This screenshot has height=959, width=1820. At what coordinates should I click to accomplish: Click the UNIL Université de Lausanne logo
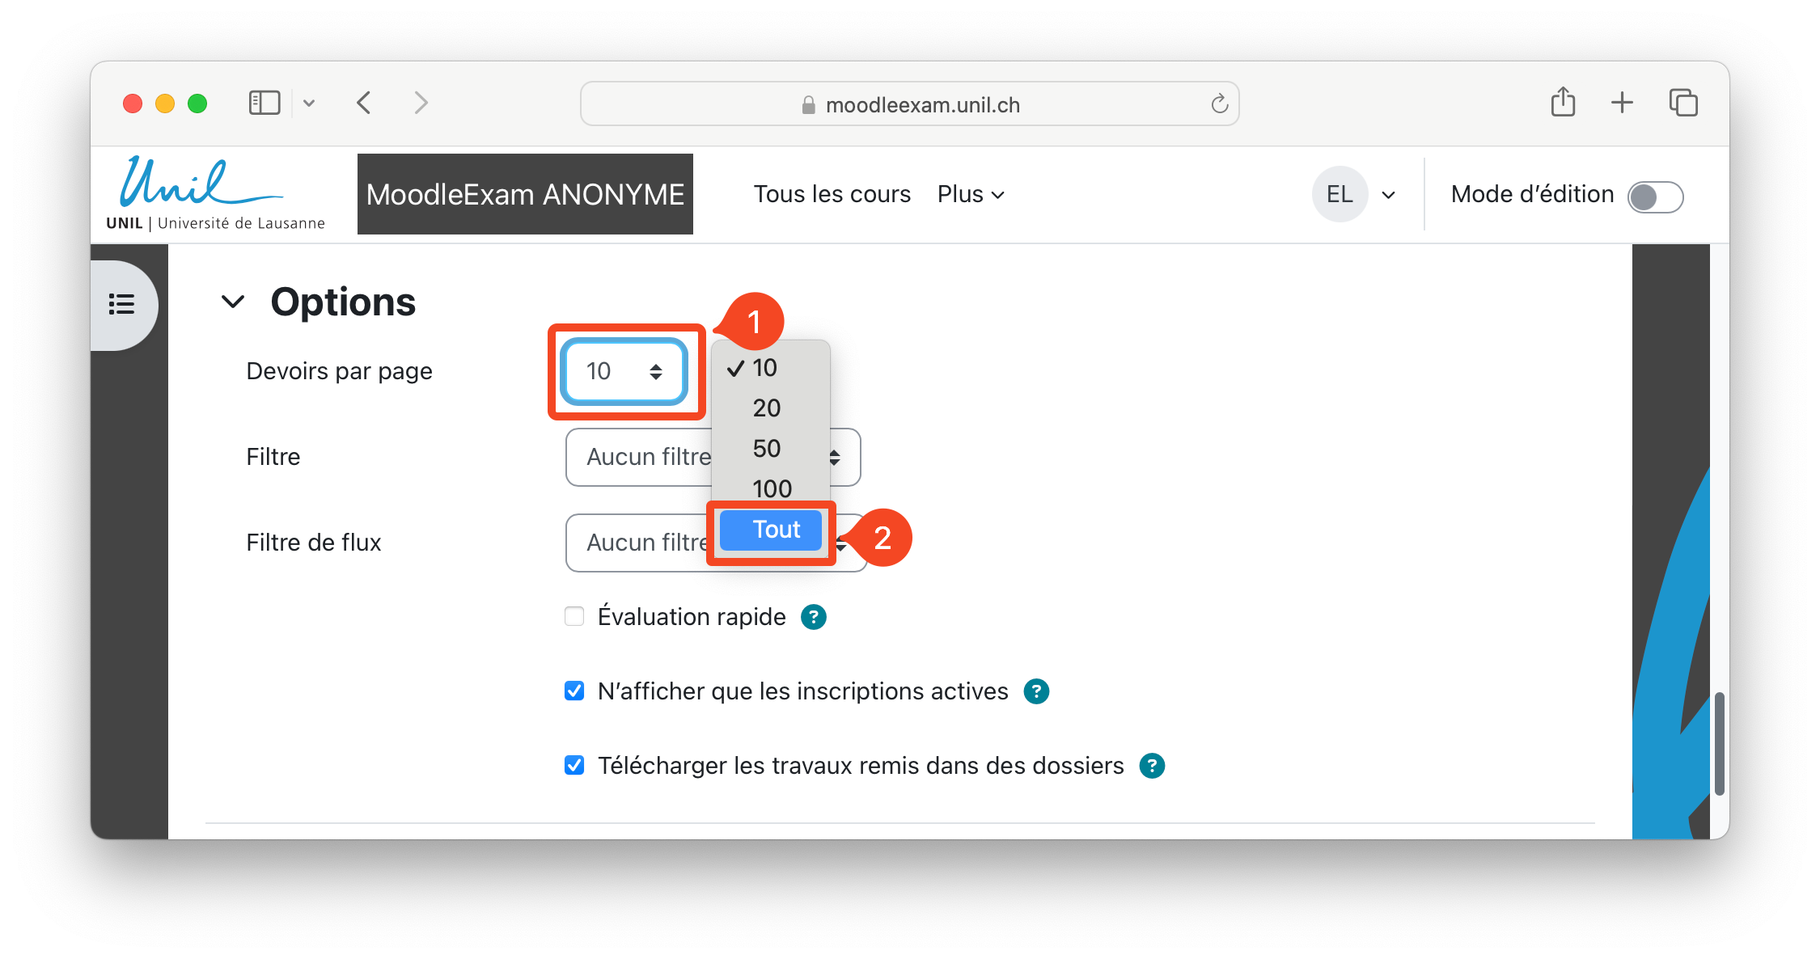(215, 194)
